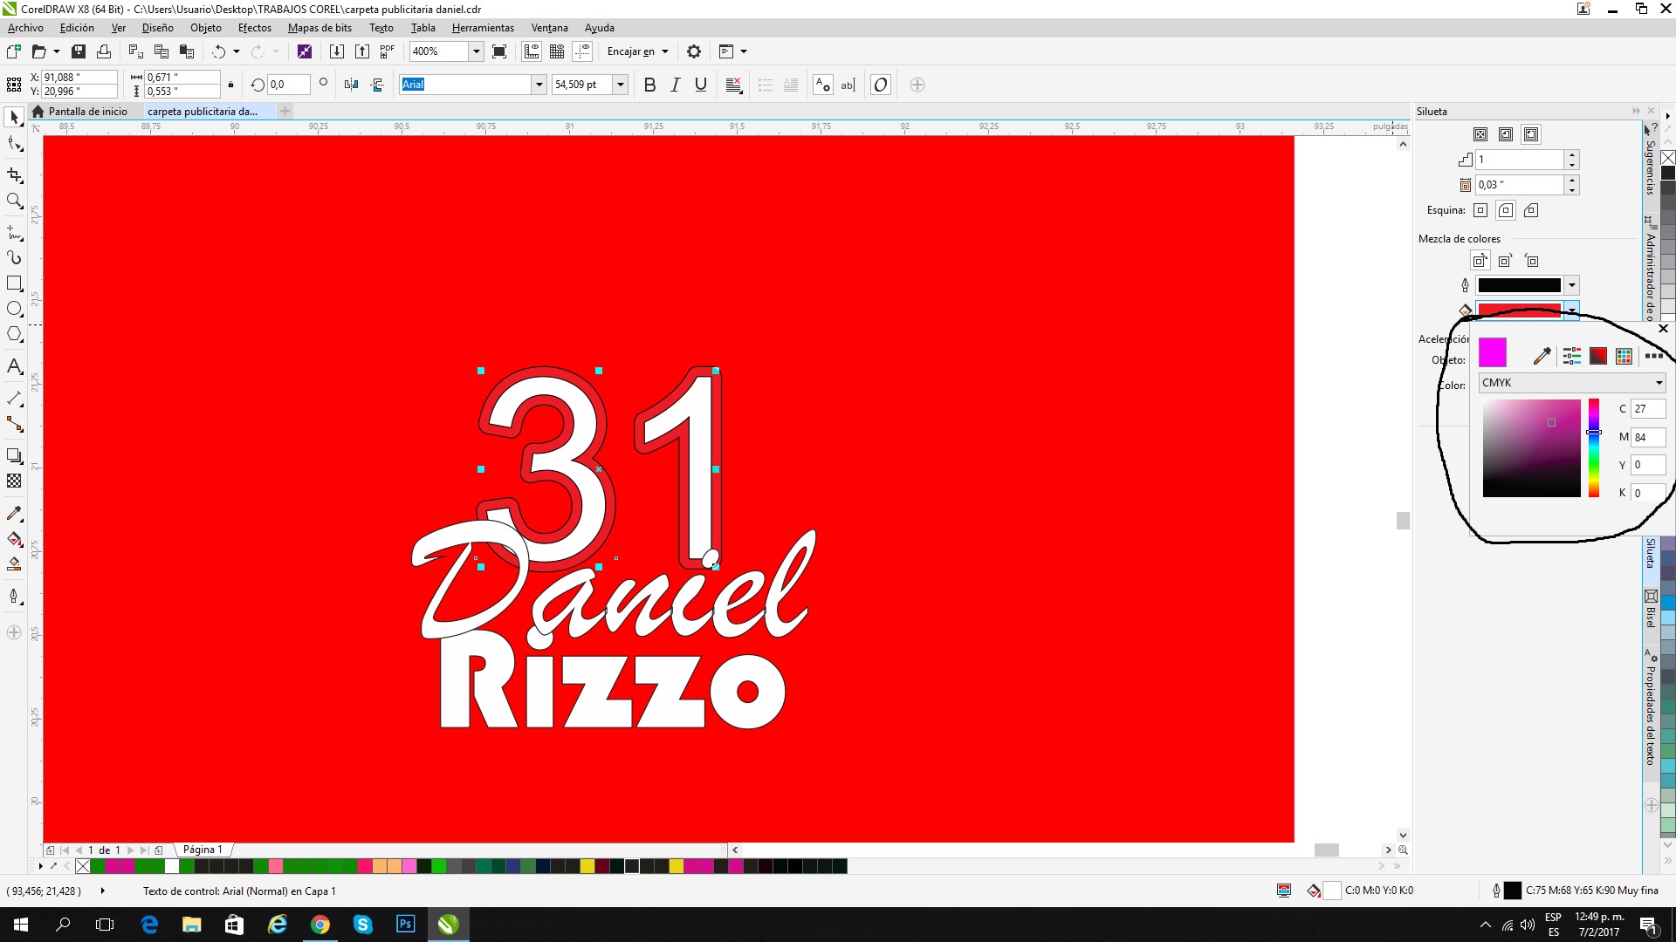Select the outside contour option
This screenshot has width=1676, height=942.
point(1531,134)
